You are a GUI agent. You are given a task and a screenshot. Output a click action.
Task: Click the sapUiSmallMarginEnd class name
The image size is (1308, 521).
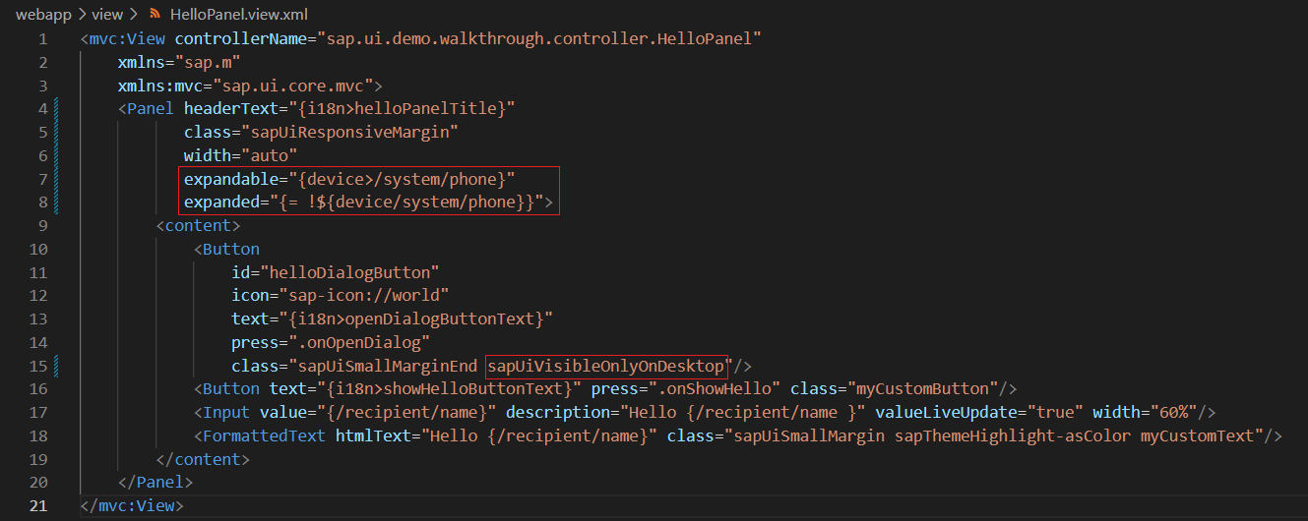coord(387,366)
